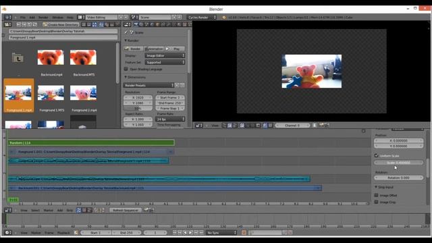Click the Play rendered button
Screen dimensions: 432x243
click(175, 49)
